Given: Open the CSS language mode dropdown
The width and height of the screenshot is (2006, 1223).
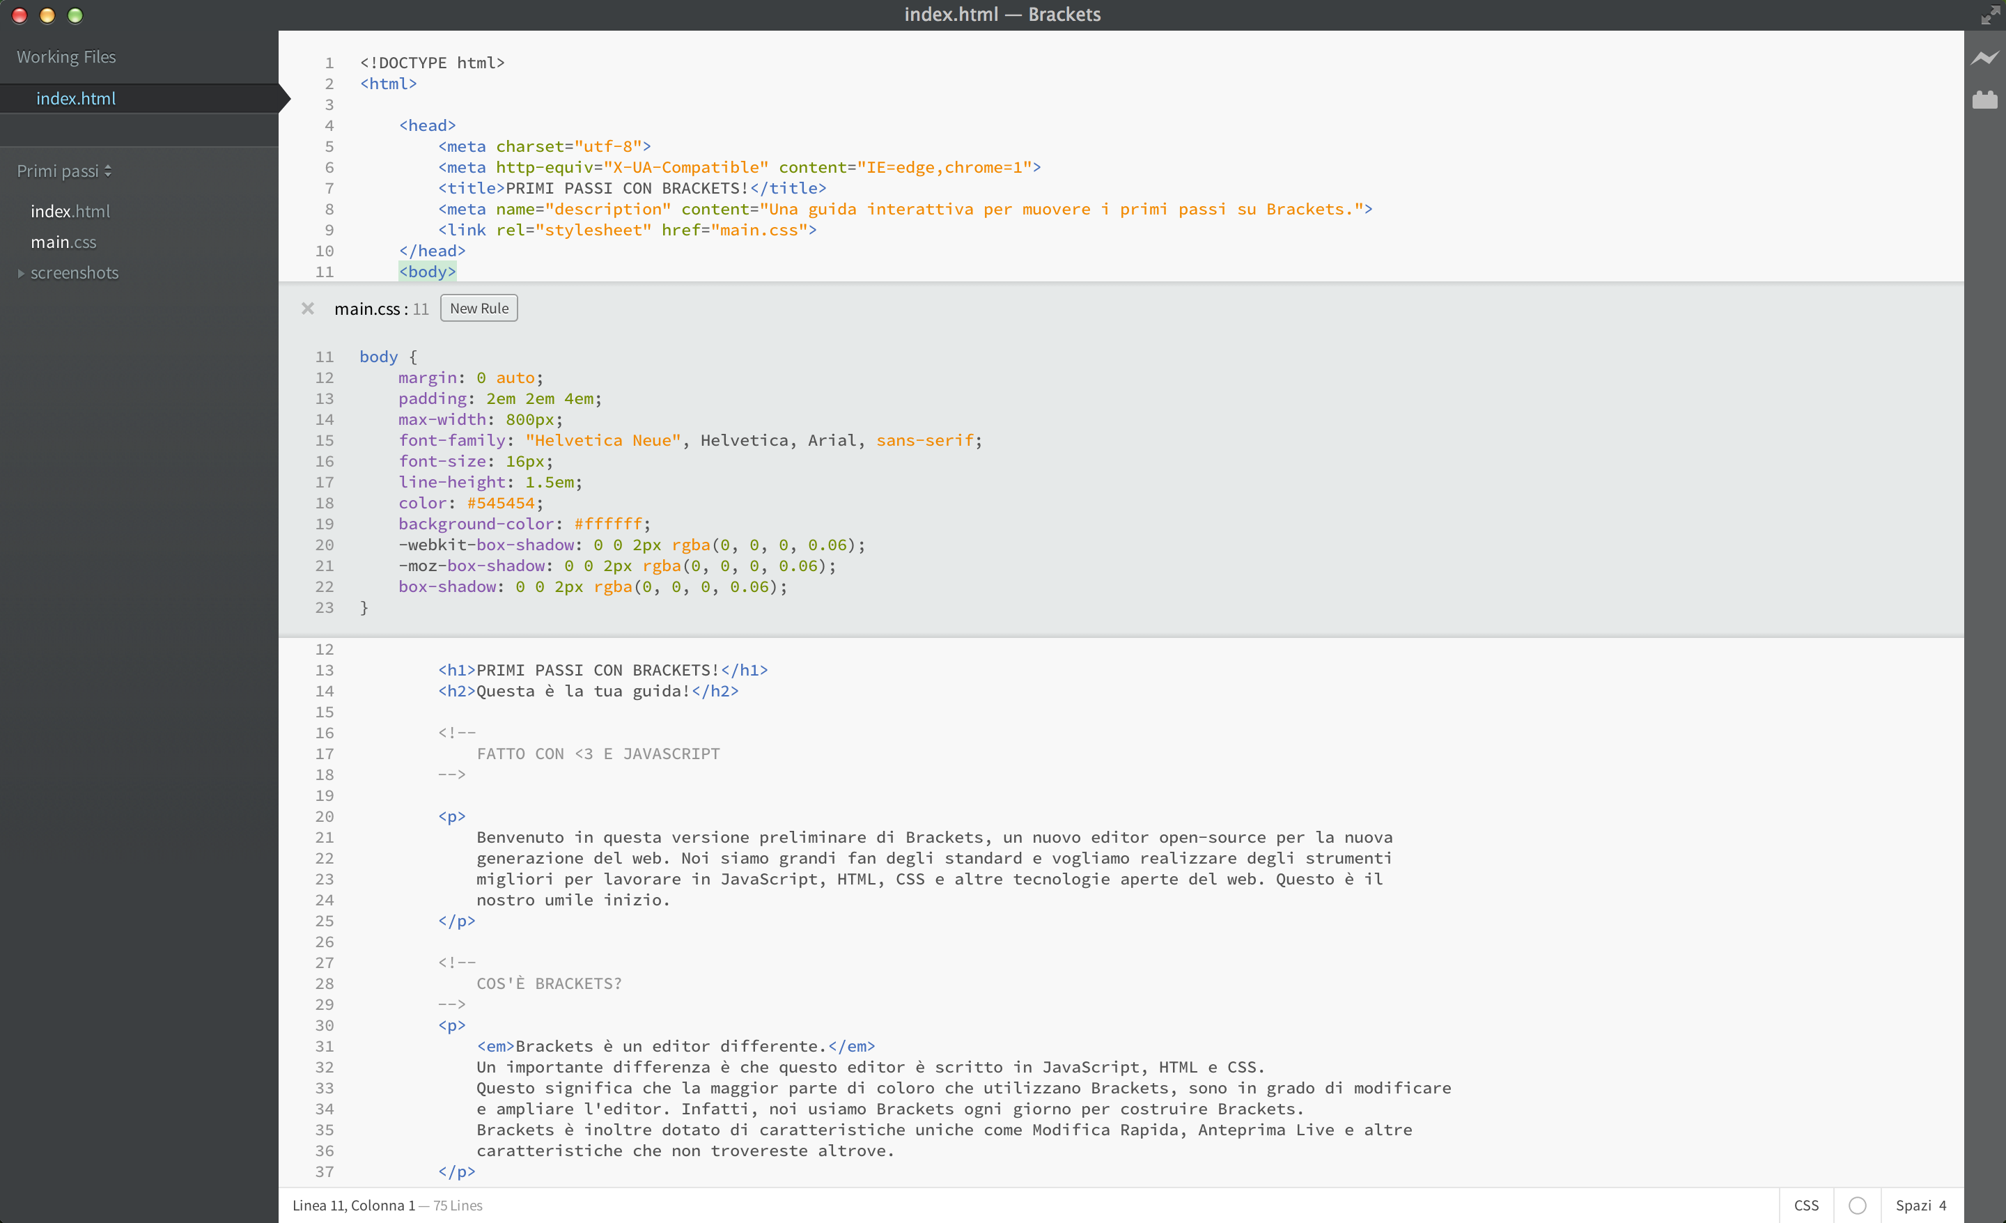Looking at the screenshot, I should click(1805, 1205).
